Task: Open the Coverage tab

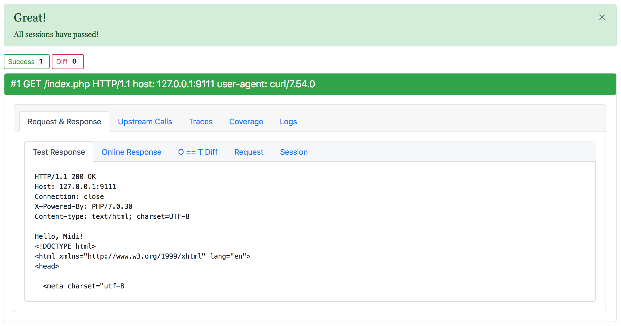Action: click(246, 122)
